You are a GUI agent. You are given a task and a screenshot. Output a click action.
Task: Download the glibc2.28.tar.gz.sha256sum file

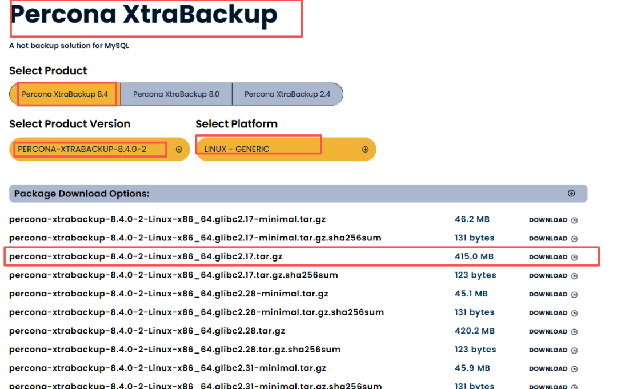click(x=553, y=350)
